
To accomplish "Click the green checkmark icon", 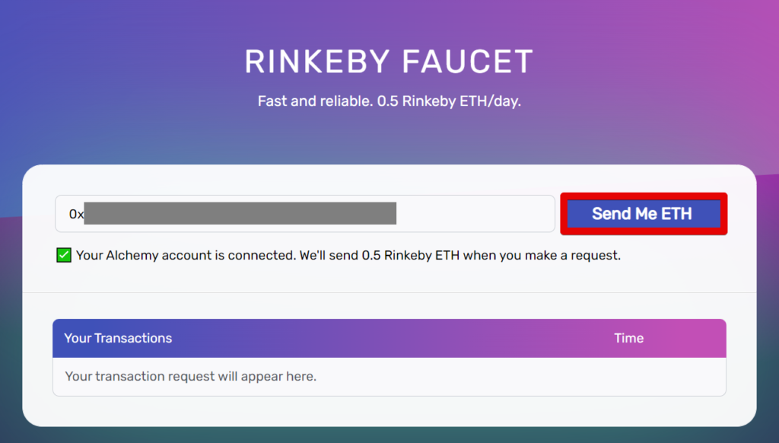I will [x=64, y=255].
